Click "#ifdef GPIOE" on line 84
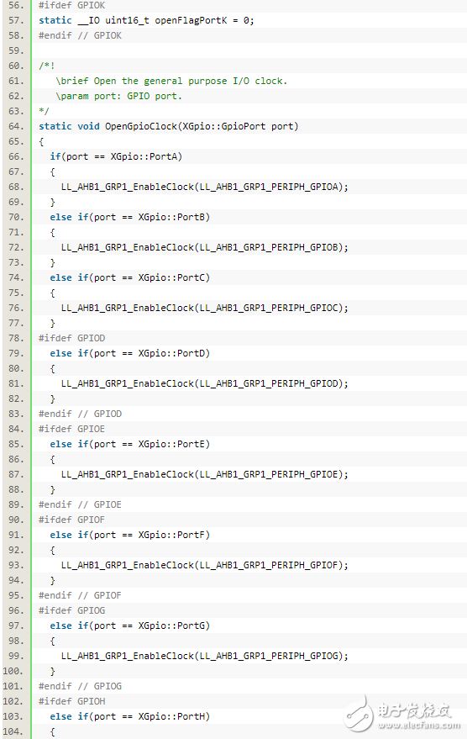467x739 pixels. (72, 429)
